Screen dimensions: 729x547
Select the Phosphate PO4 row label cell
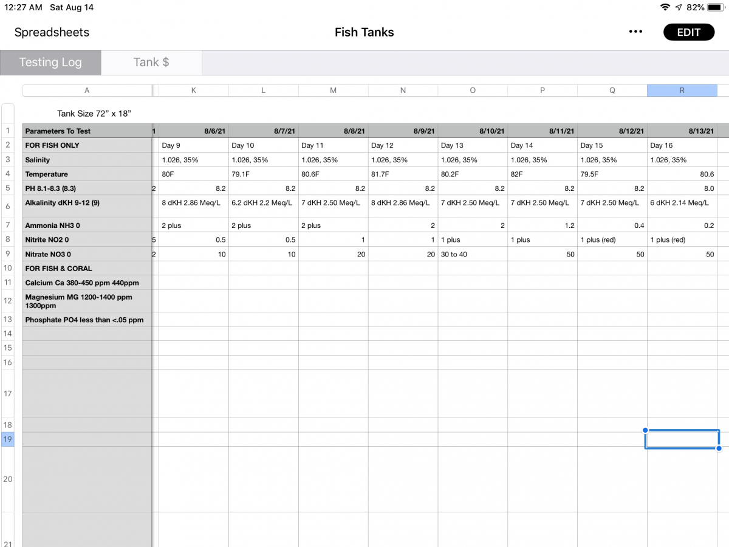pos(87,320)
